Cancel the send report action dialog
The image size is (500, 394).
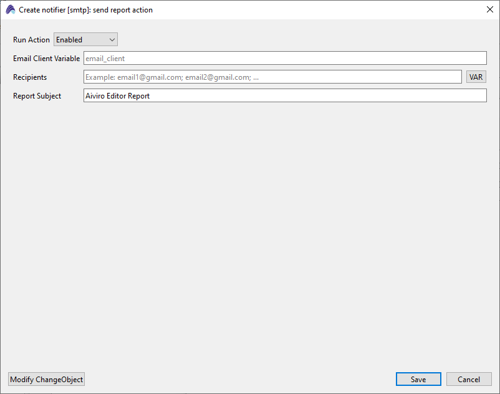click(x=469, y=380)
